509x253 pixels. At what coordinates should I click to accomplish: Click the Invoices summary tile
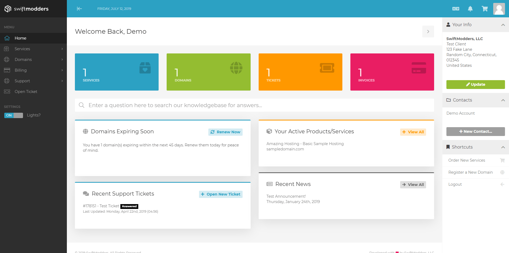pos(392,72)
